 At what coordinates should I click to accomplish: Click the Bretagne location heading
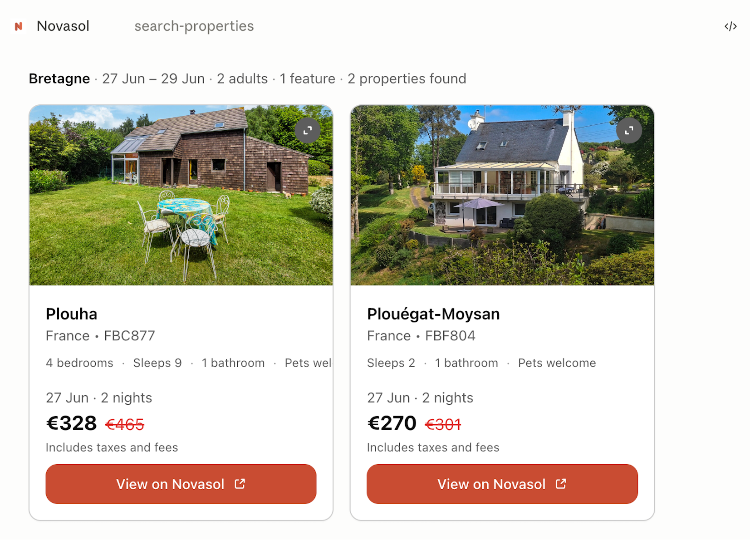59,79
